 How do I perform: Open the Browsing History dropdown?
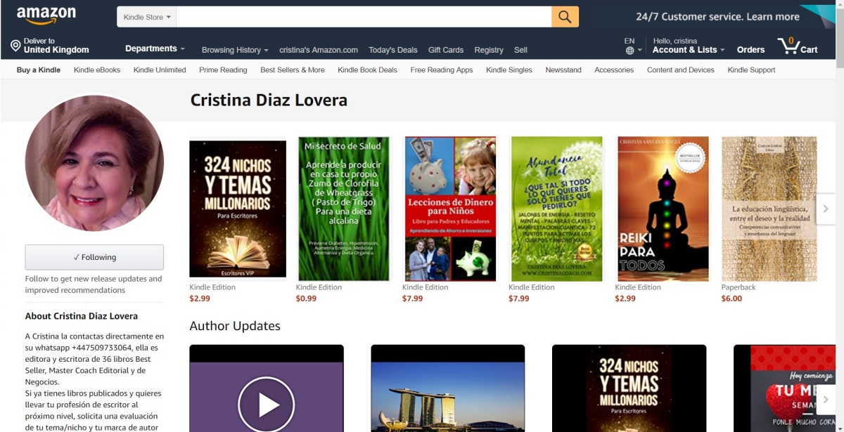(x=235, y=50)
